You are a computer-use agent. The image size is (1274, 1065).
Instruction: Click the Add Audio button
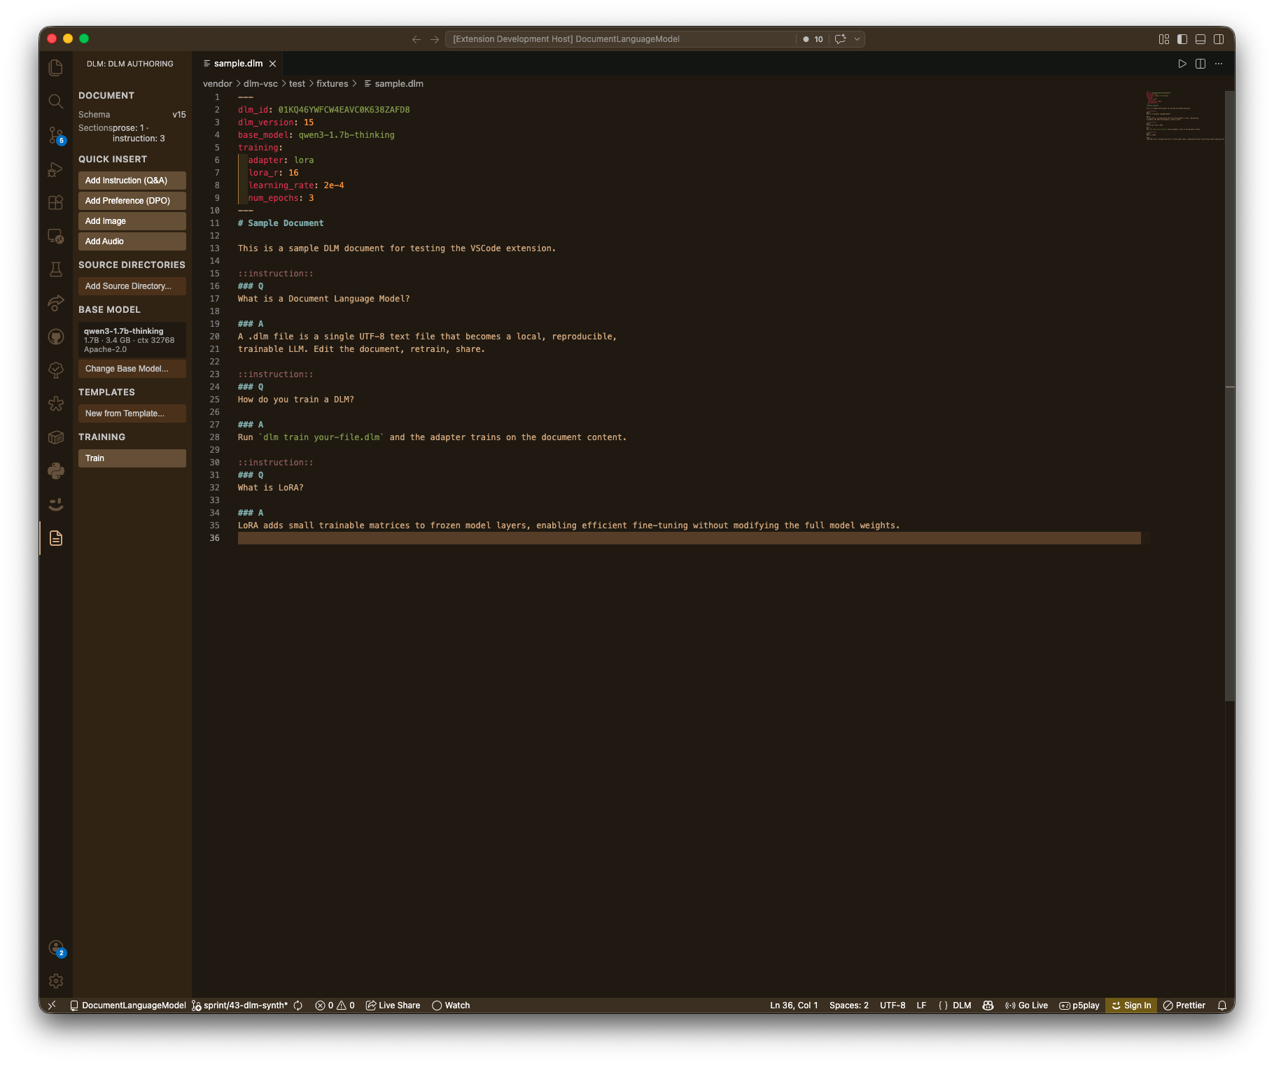[132, 241]
